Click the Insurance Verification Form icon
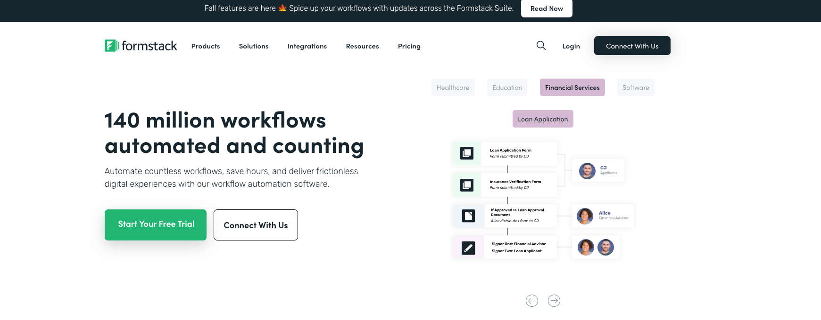 [x=467, y=185]
